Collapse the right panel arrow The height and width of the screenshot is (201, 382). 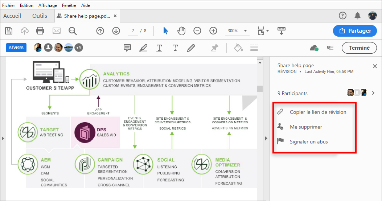pos(266,138)
